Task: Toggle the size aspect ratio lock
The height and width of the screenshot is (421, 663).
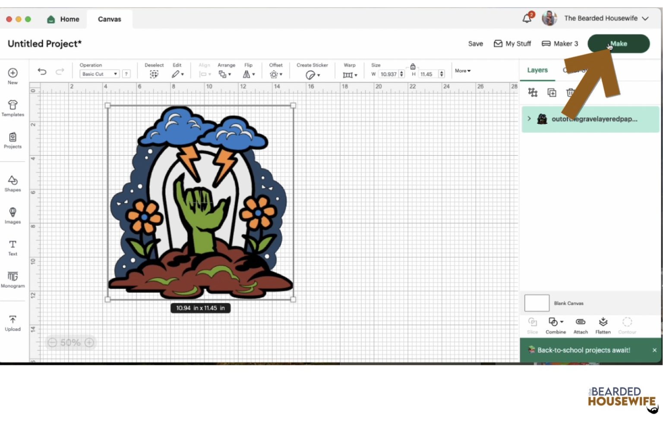Action: click(x=413, y=66)
